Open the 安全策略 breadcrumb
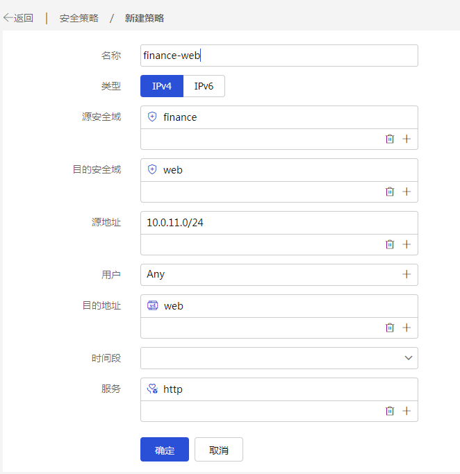460x474 pixels. 79,18
